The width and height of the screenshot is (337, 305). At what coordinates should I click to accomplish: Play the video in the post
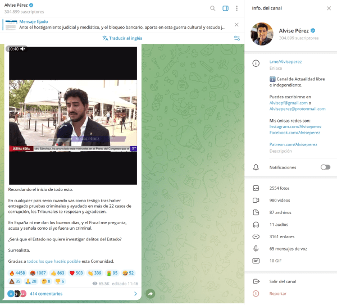pos(72,115)
